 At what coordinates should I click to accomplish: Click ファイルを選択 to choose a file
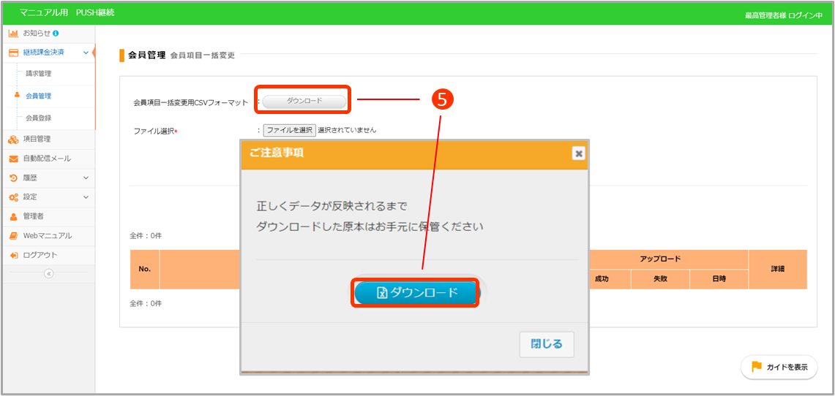(x=290, y=130)
